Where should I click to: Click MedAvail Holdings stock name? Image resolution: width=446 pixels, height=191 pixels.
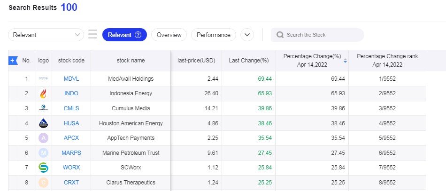[131, 79]
